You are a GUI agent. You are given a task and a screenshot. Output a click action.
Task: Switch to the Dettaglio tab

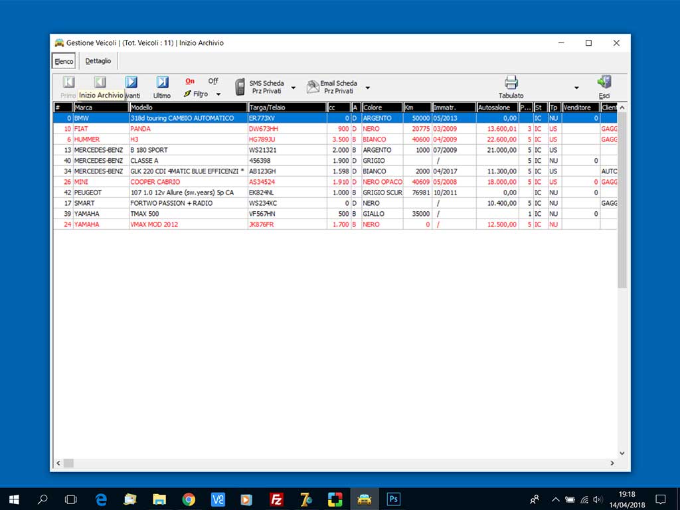click(x=98, y=60)
